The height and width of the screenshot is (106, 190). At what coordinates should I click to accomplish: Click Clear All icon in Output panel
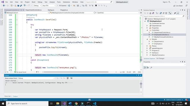(68, 78)
